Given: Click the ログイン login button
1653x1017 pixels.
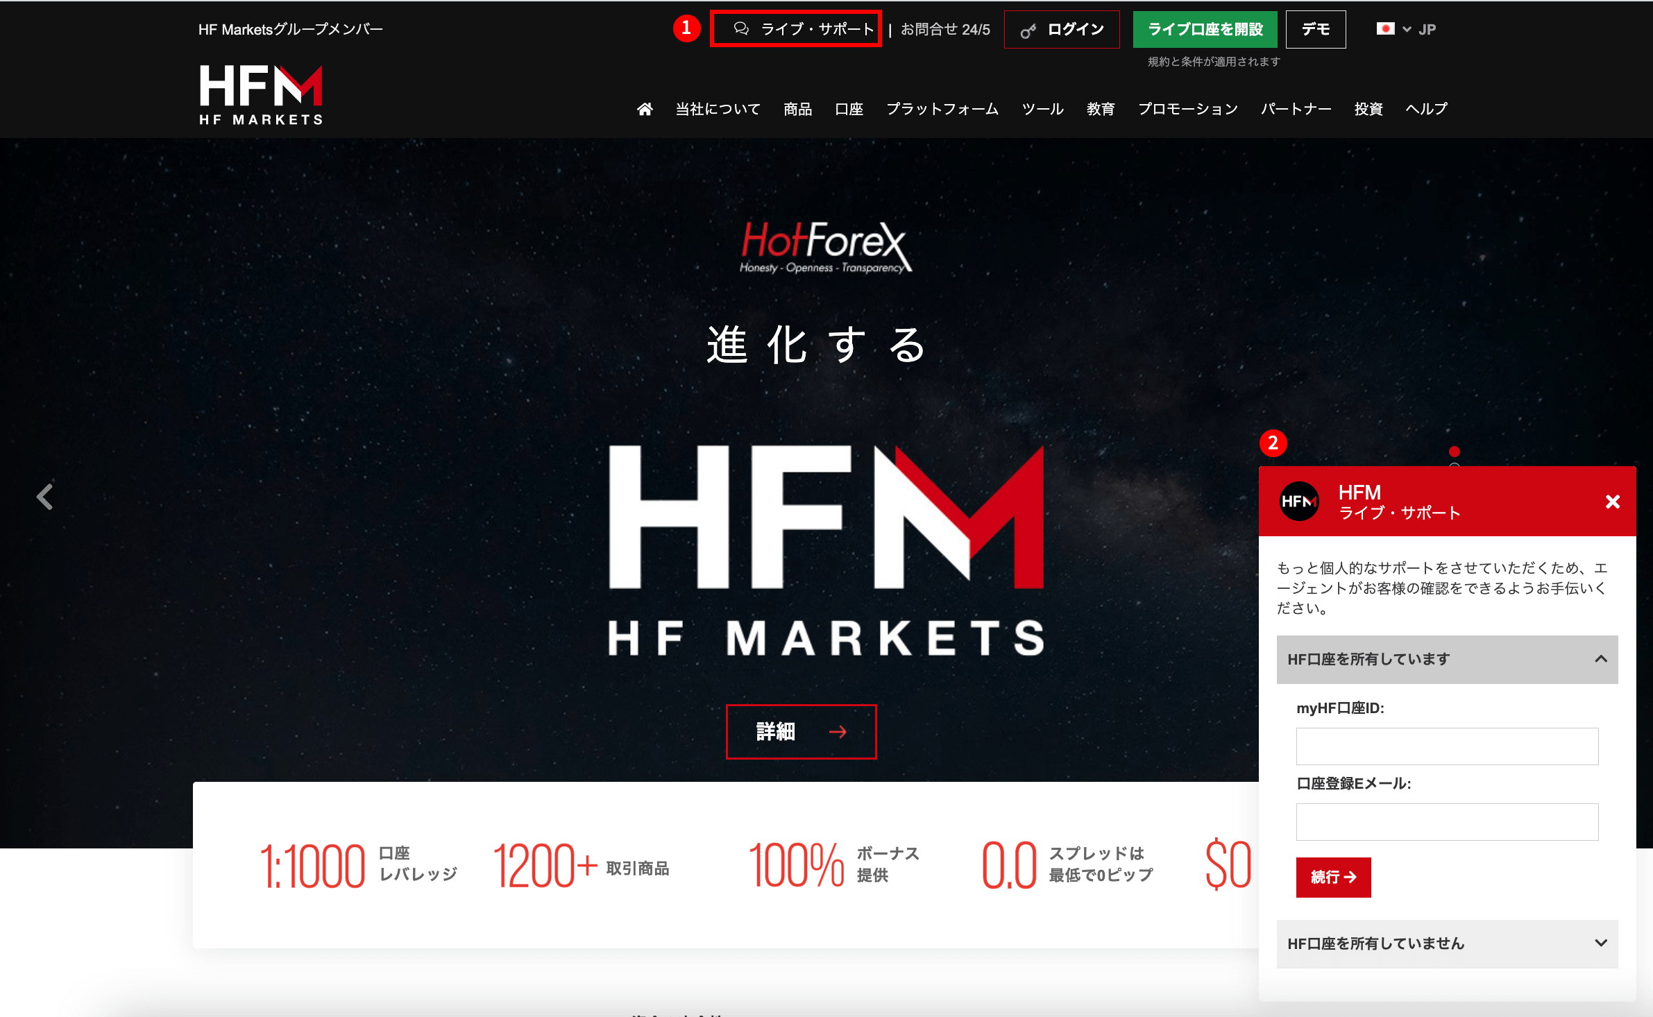Looking at the screenshot, I should click(1062, 29).
